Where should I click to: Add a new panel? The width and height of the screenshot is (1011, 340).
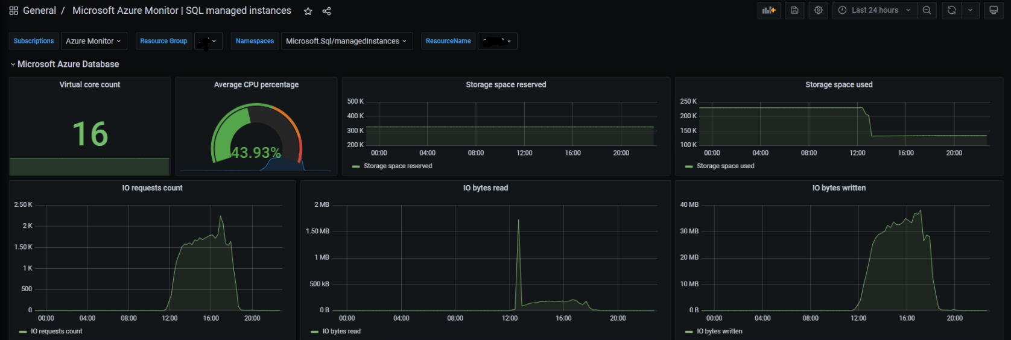[769, 10]
